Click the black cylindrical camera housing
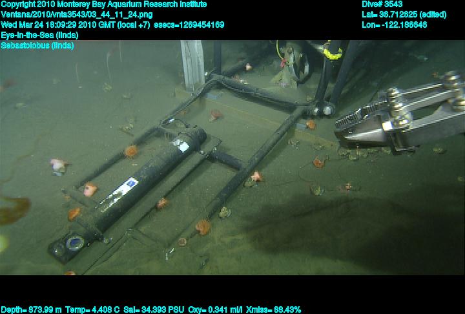Screen dimensions: 465x314 click(x=127, y=194)
